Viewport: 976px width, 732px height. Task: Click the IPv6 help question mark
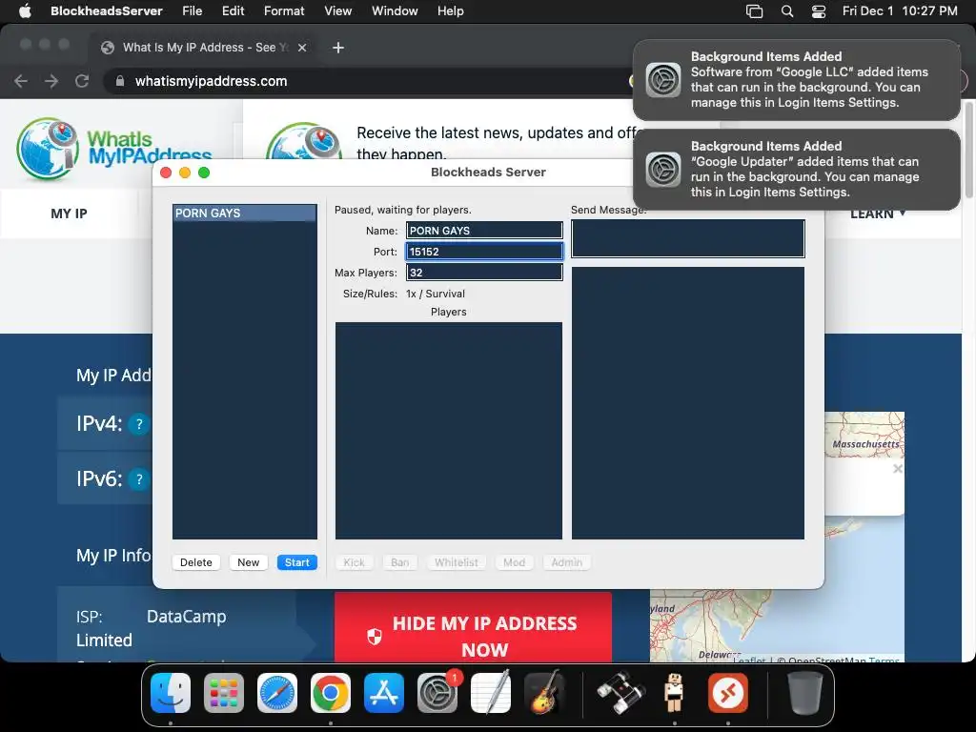pyautogui.click(x=139, y=479)
